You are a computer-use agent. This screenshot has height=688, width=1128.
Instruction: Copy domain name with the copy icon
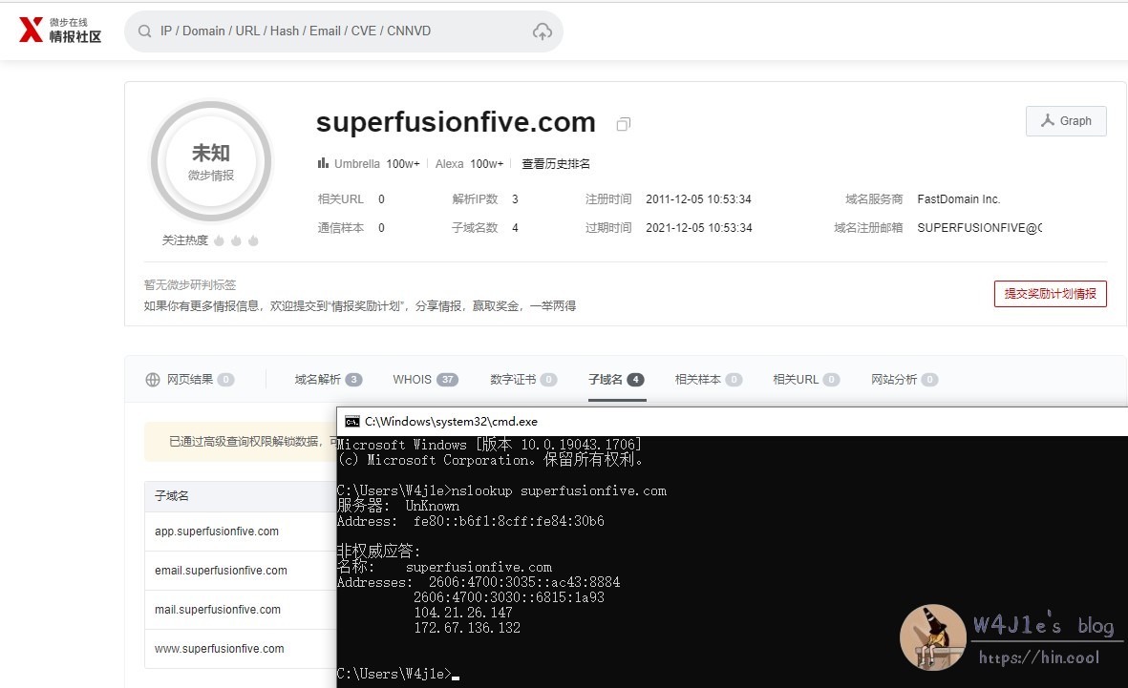(624, 124)
